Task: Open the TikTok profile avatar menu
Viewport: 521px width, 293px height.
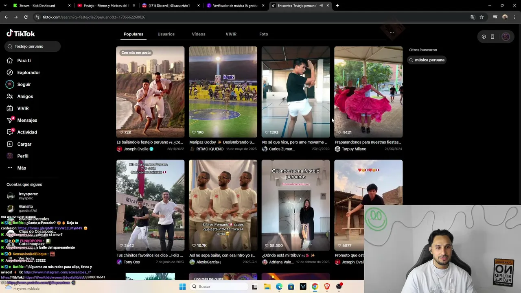Action: pyautogui.click(x=506, y=37)
